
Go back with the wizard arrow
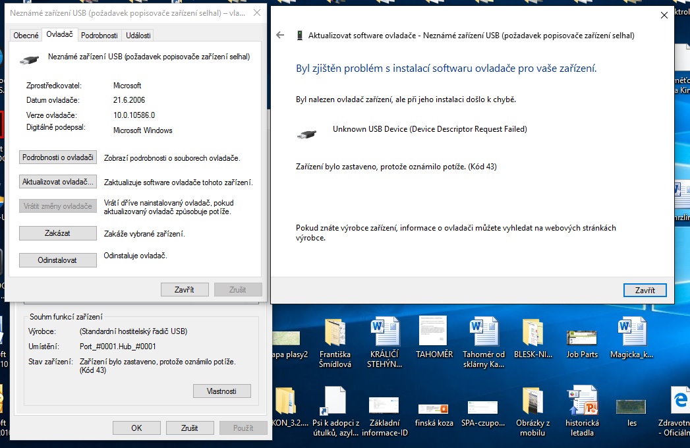coord(280,35)
